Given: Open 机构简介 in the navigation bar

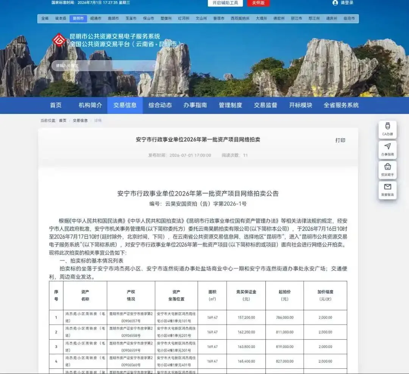Looking at the screenshot, I should click(x=90, y=105).
